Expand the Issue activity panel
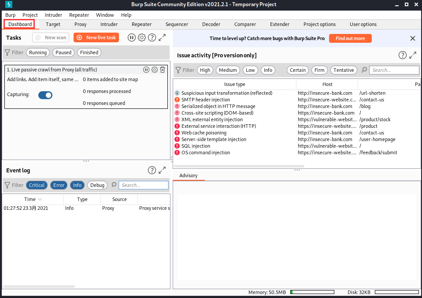422x298 pixels. pyautogui.click(x=413, y=55)
